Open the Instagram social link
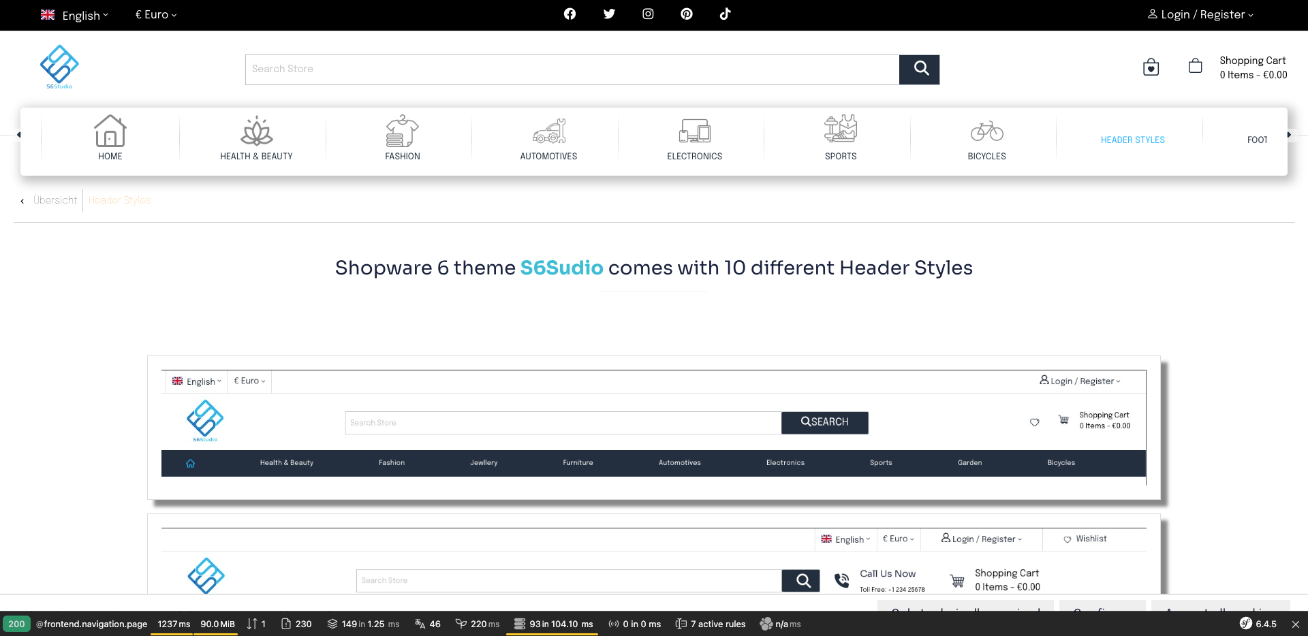Viewport: 1308px width, 636px height. pyautogui.click(x=648, y=14)
